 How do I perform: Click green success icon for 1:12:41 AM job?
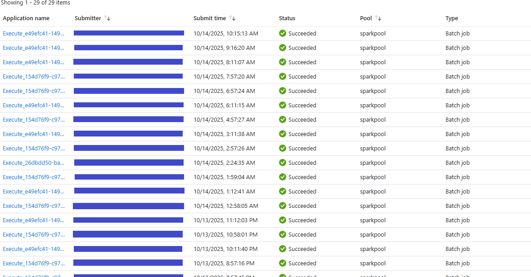pyautogui.click(x=283, y=191)
